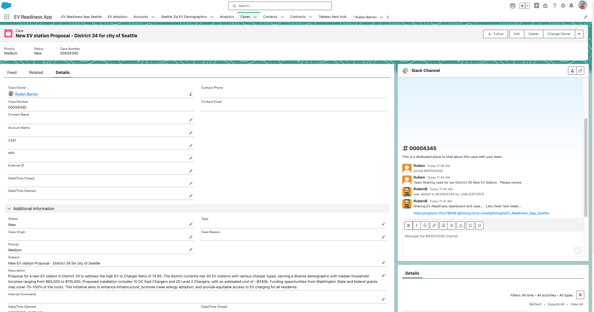The width and height of the screenshot is (594, 312).
Task: Open the Tableau Next Hub tab
Action: 332,17
